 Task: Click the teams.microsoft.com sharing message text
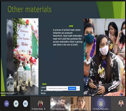point(58,88)
